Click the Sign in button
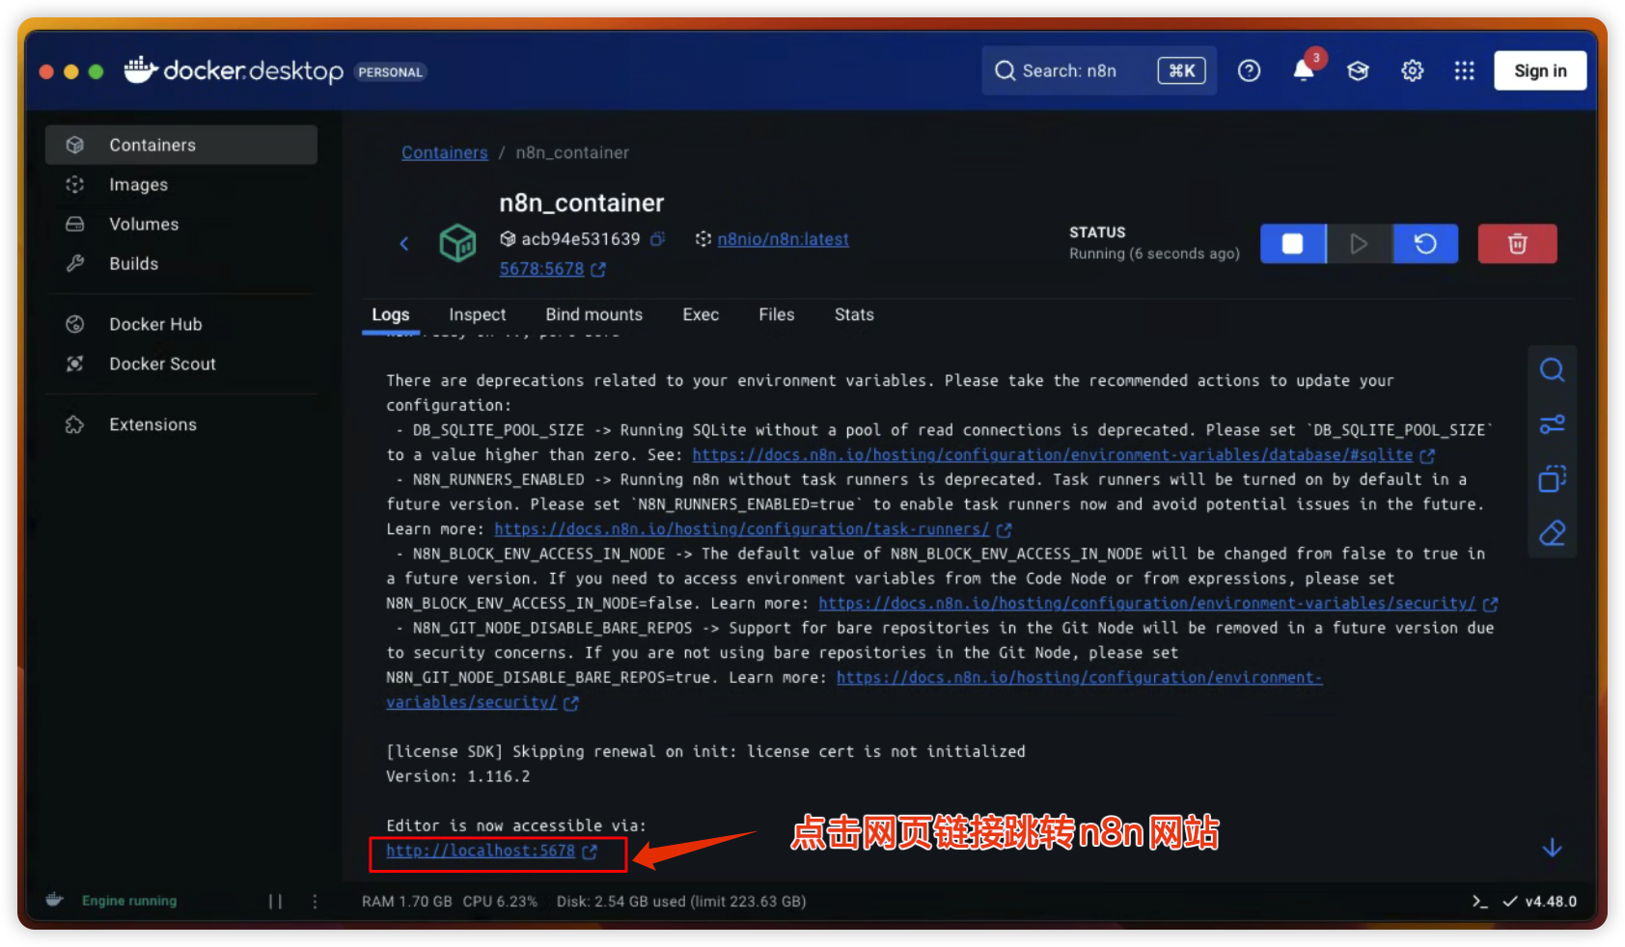The image size is (1625, 947). click(1540, 70)
